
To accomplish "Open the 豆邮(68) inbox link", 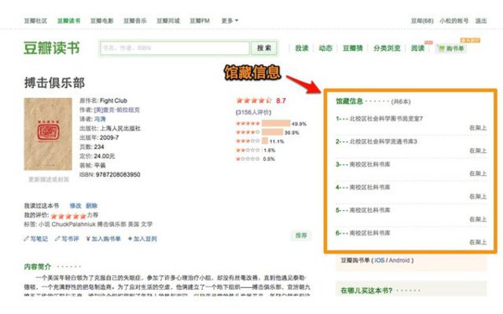I will click(x=422, y=21).
